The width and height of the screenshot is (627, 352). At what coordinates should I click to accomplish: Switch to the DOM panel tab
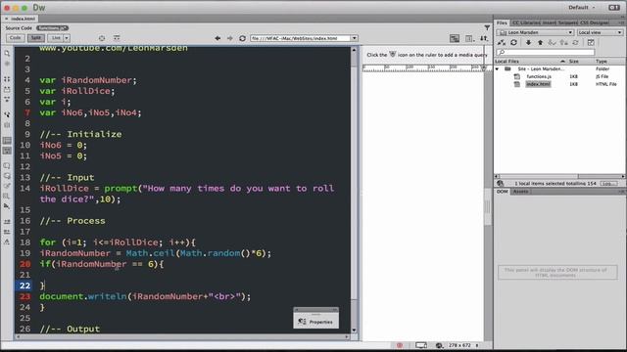tap(503, 192)
